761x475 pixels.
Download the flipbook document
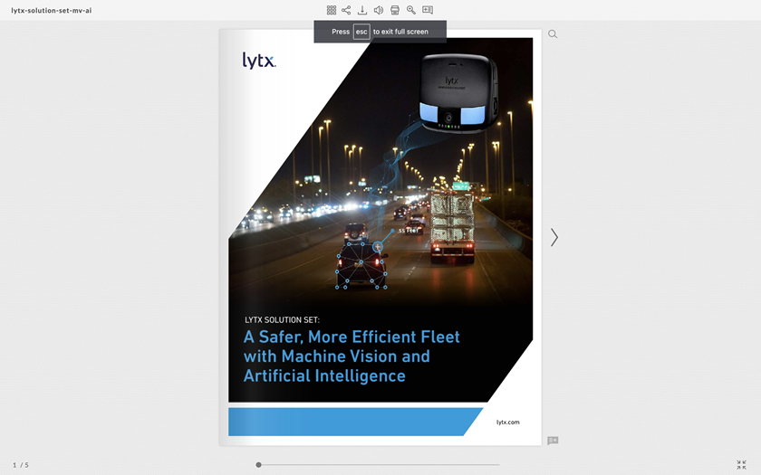(362, 10)
